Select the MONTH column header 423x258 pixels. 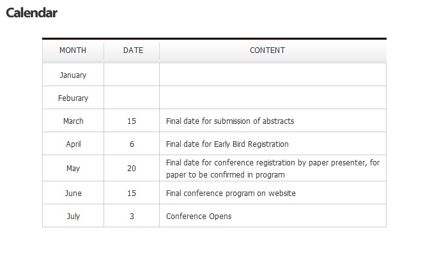point(73,50)
